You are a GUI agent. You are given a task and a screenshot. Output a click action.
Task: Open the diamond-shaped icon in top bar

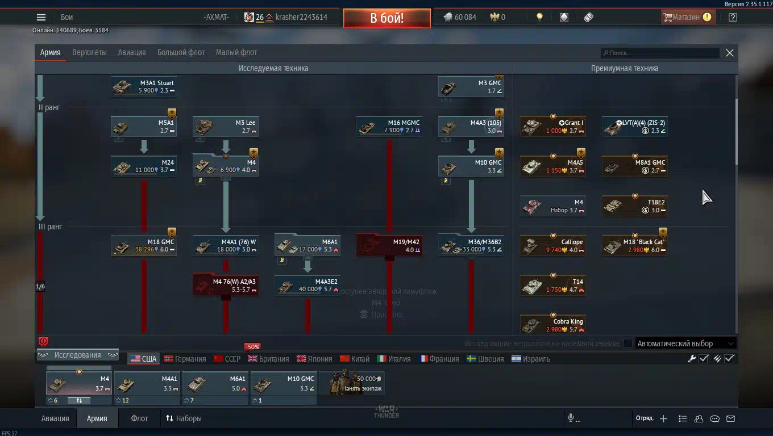564,17
